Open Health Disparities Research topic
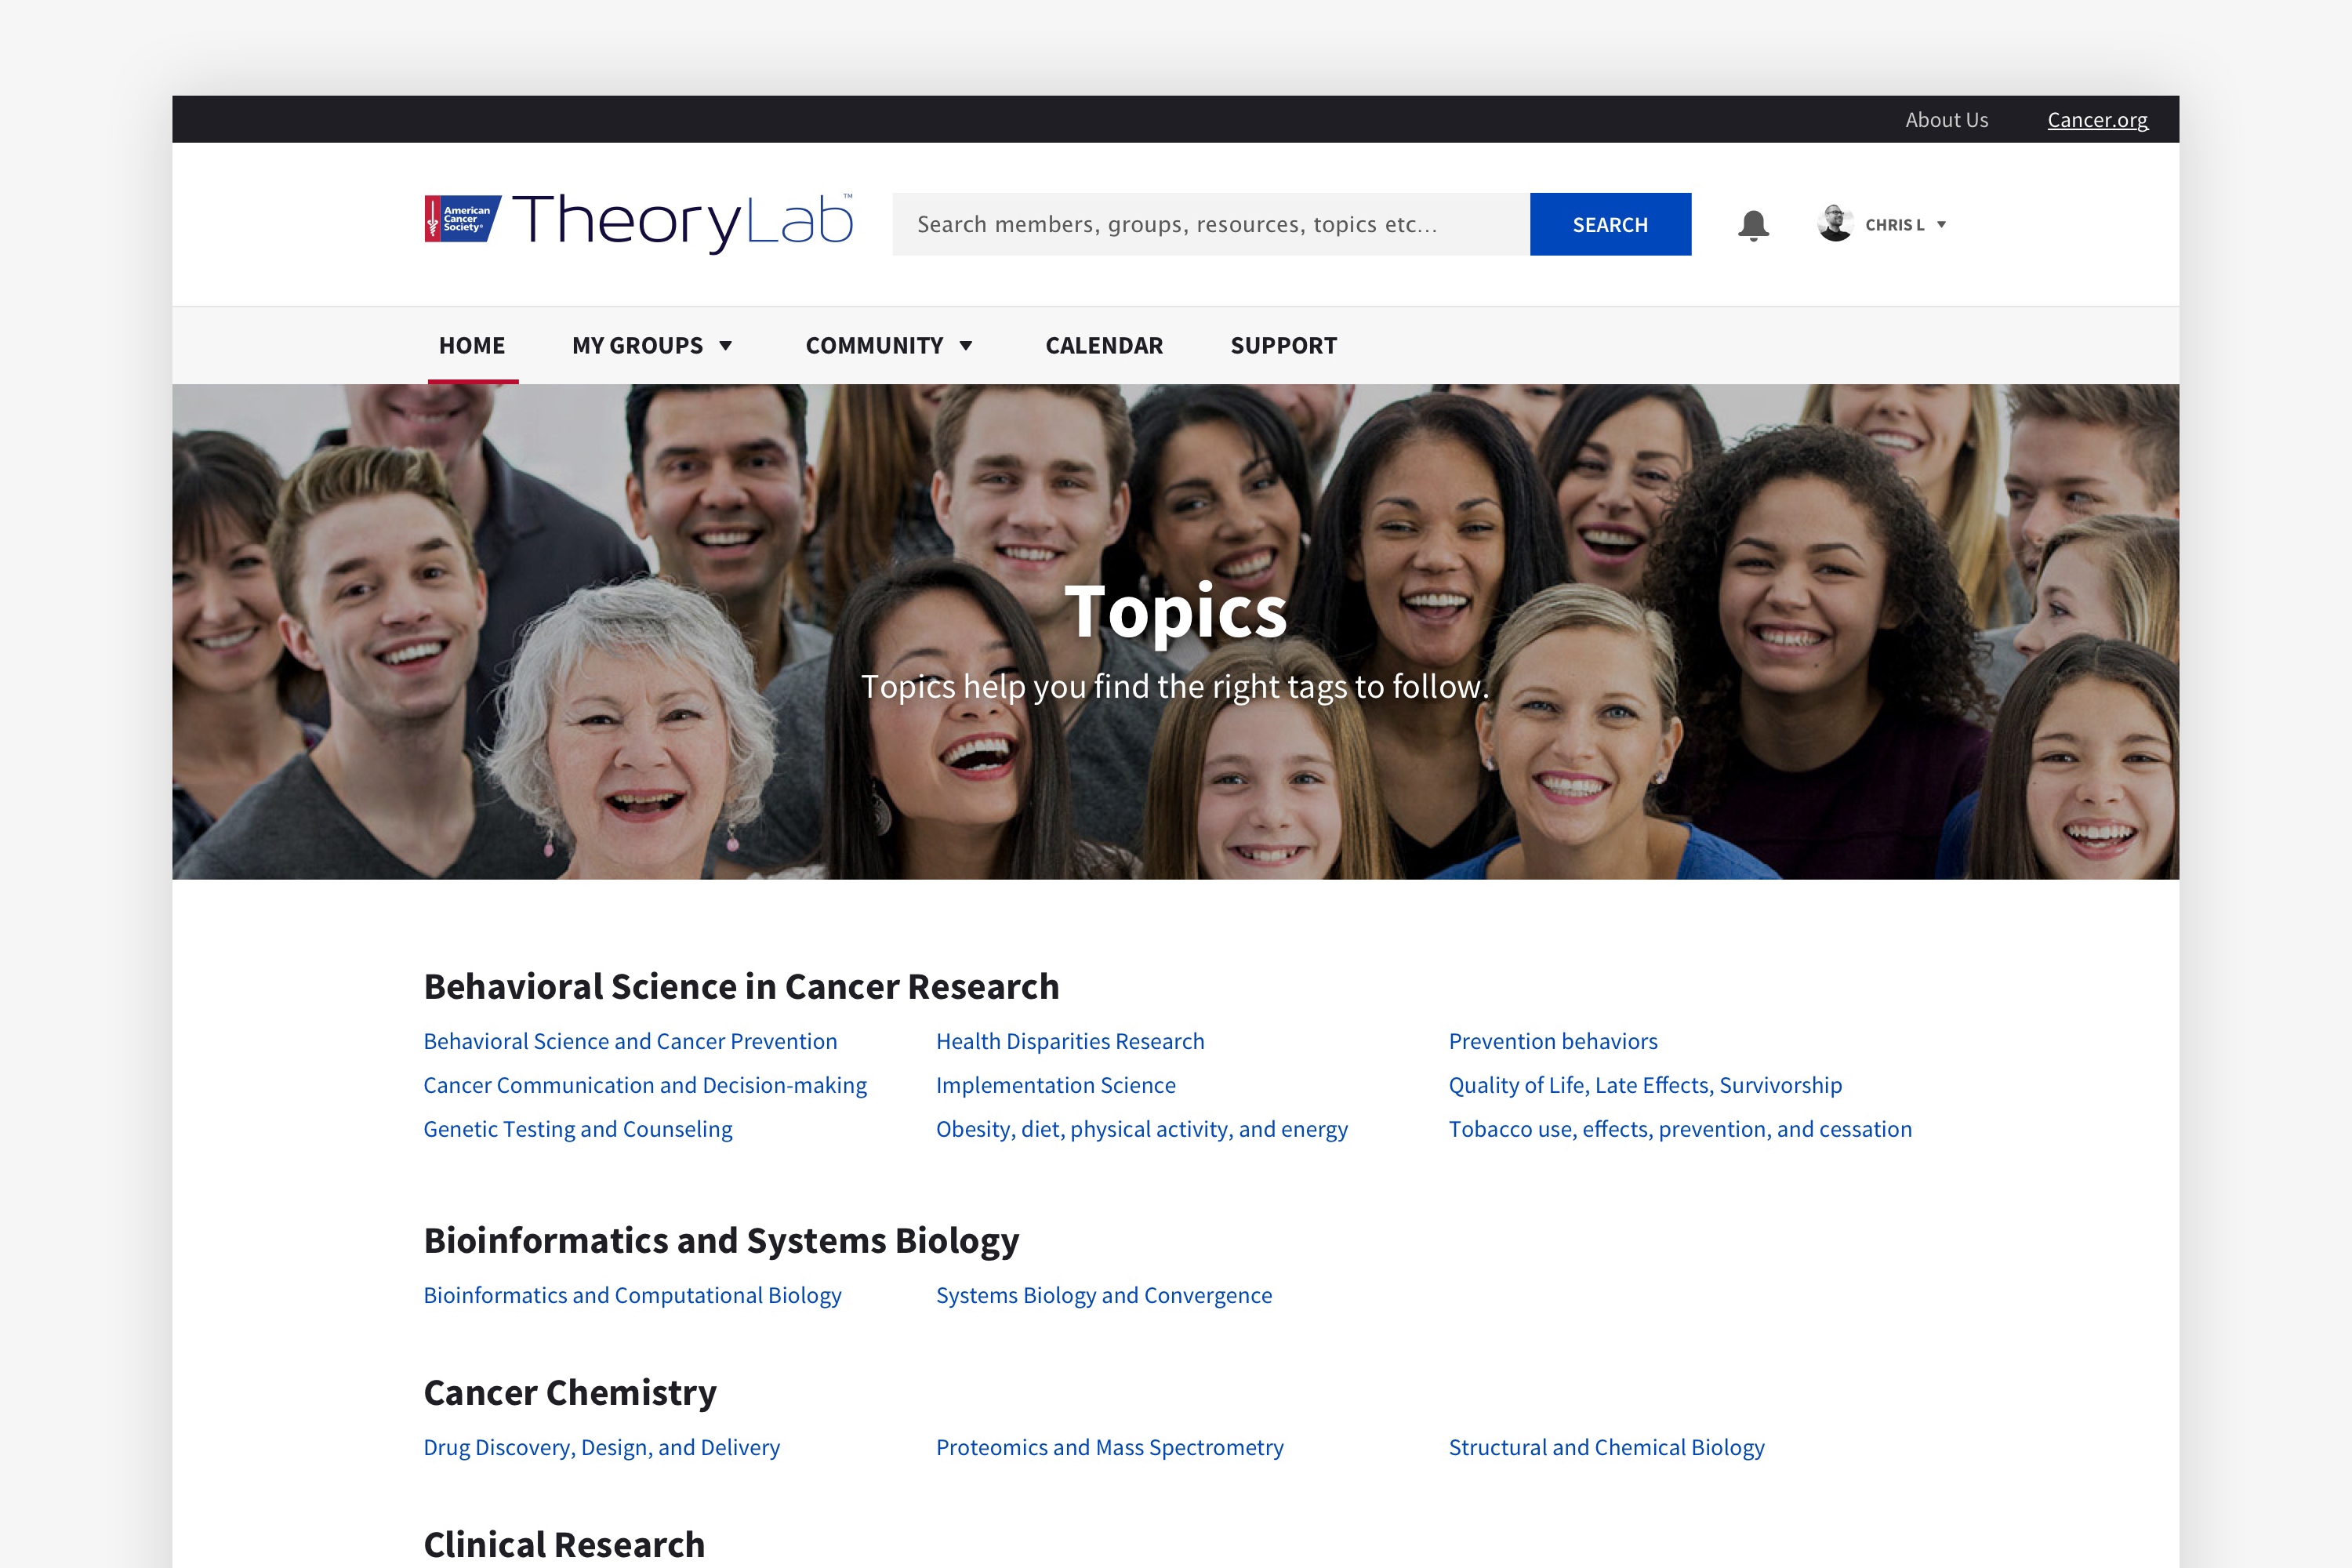 (x=1070, y=1041)
